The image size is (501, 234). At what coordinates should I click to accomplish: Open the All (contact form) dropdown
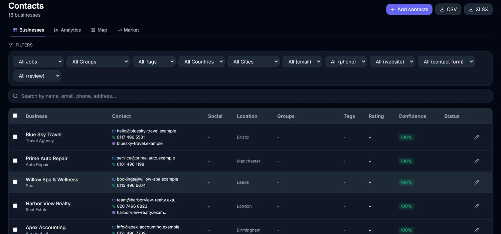[x=446, y=62]
